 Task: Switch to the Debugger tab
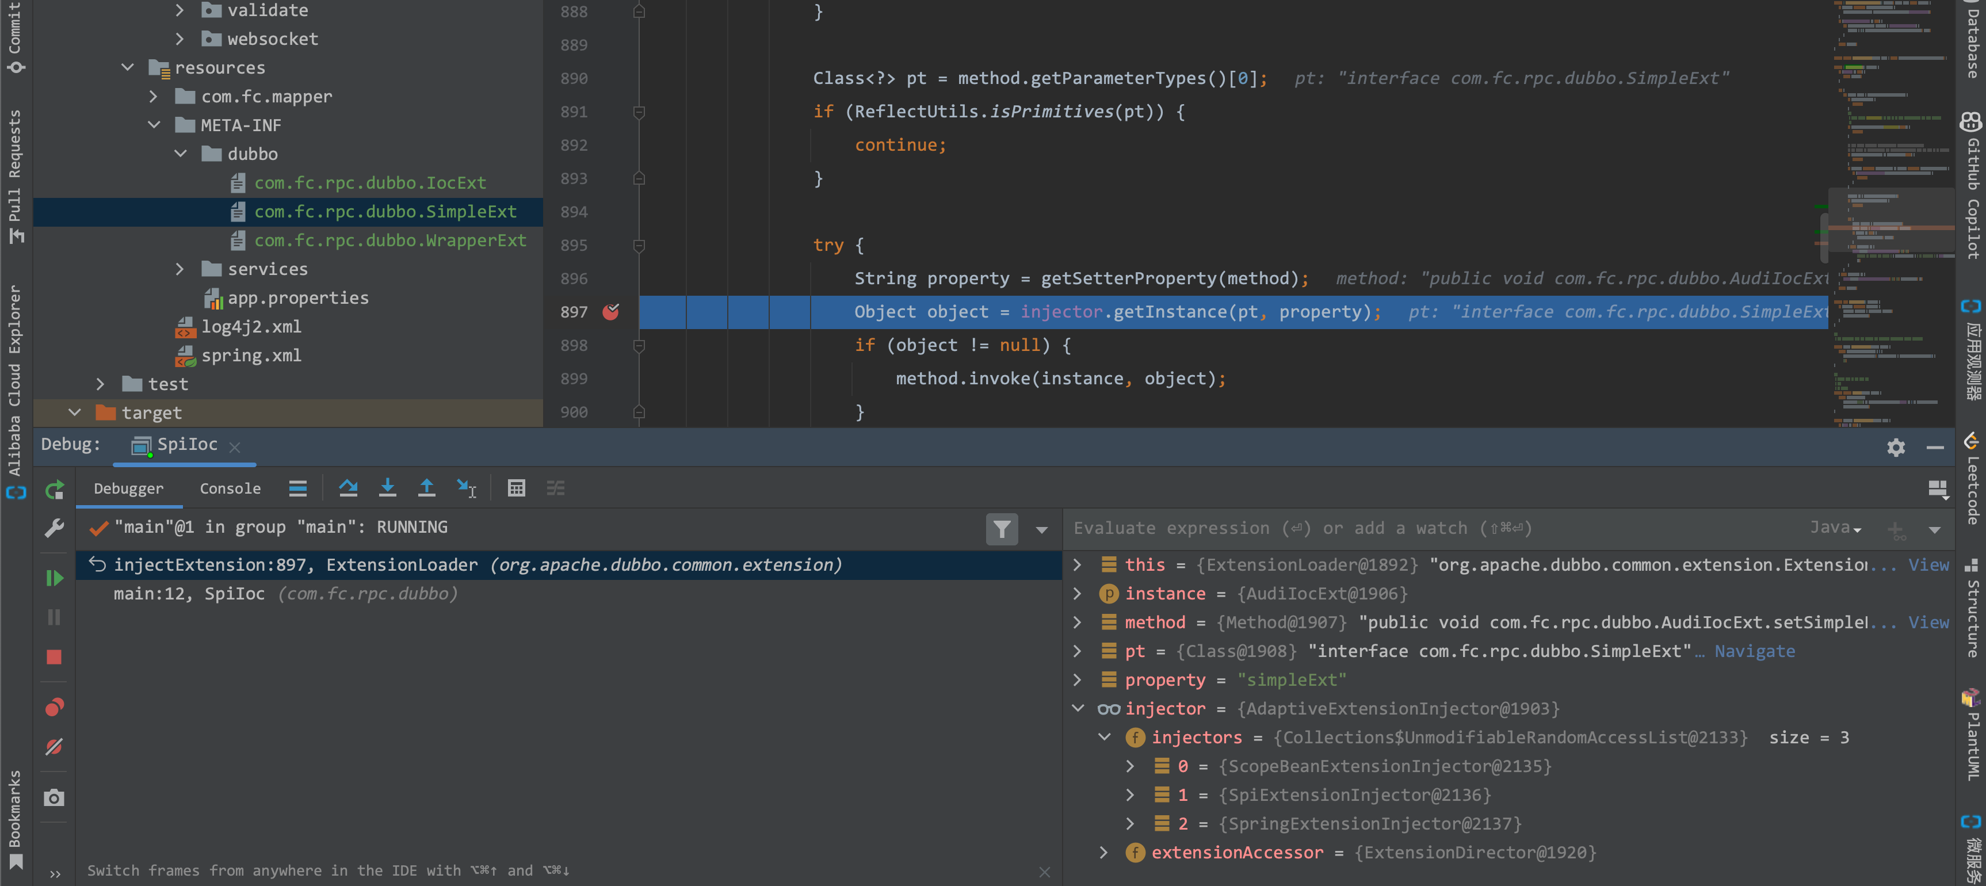(x=129, y=488)
